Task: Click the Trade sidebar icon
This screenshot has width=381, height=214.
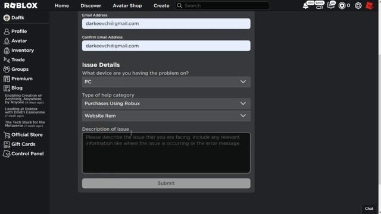Action: pyautogui.click(x=7, y=59)
